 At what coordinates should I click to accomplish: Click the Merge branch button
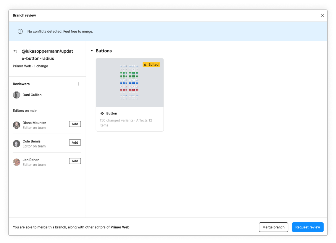click(x=273, y=227)
